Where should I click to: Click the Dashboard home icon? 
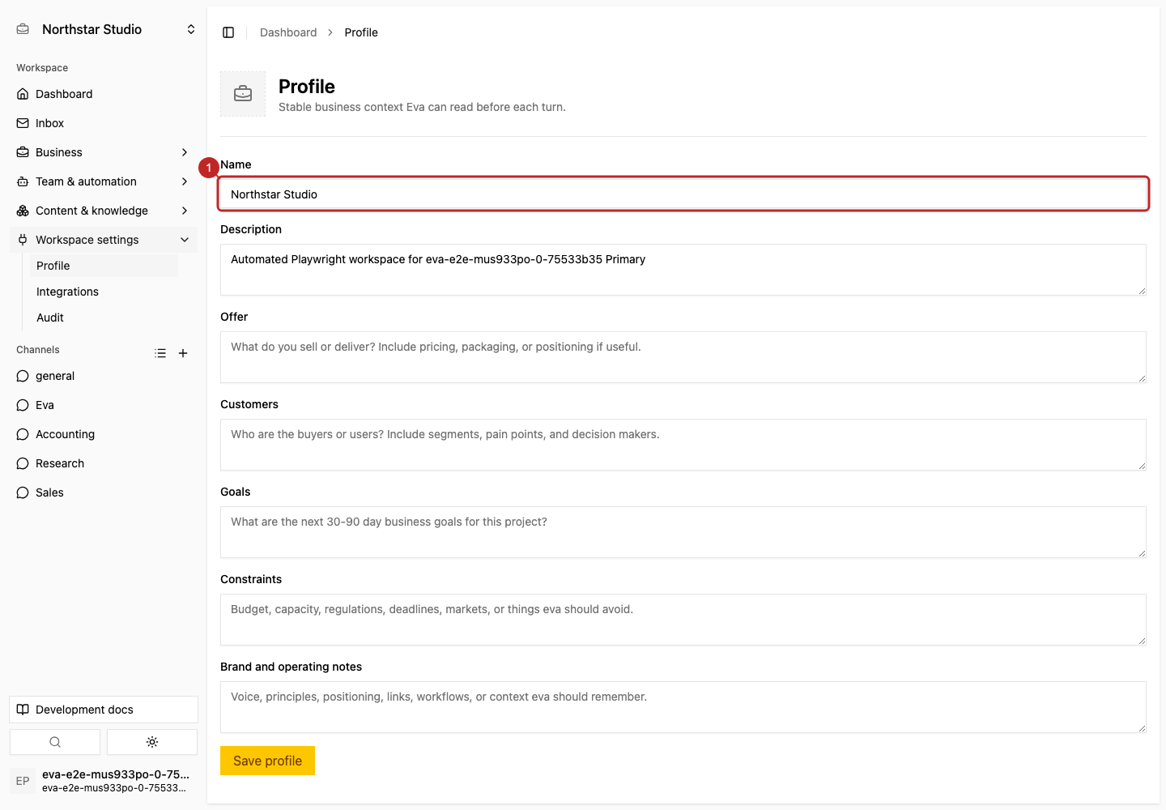coord(23,94)
